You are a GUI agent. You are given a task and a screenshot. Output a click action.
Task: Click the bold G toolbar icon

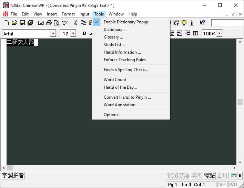click(176, 23)
